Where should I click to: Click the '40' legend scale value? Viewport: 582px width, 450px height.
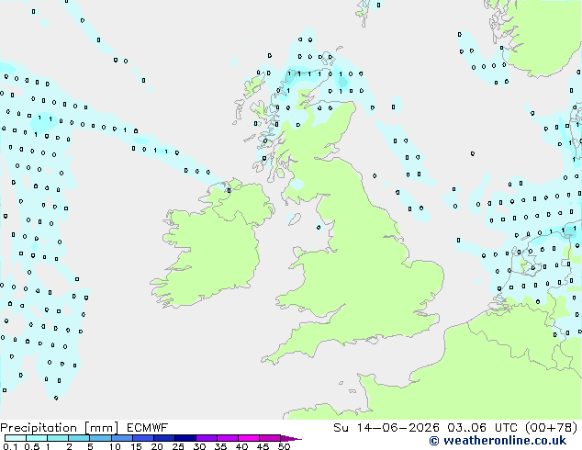pyautogui.click(x=241, y=446)
